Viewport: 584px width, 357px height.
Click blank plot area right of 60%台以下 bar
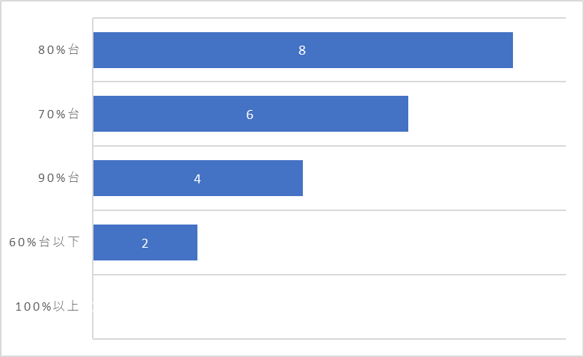click(x=381, y=242)
